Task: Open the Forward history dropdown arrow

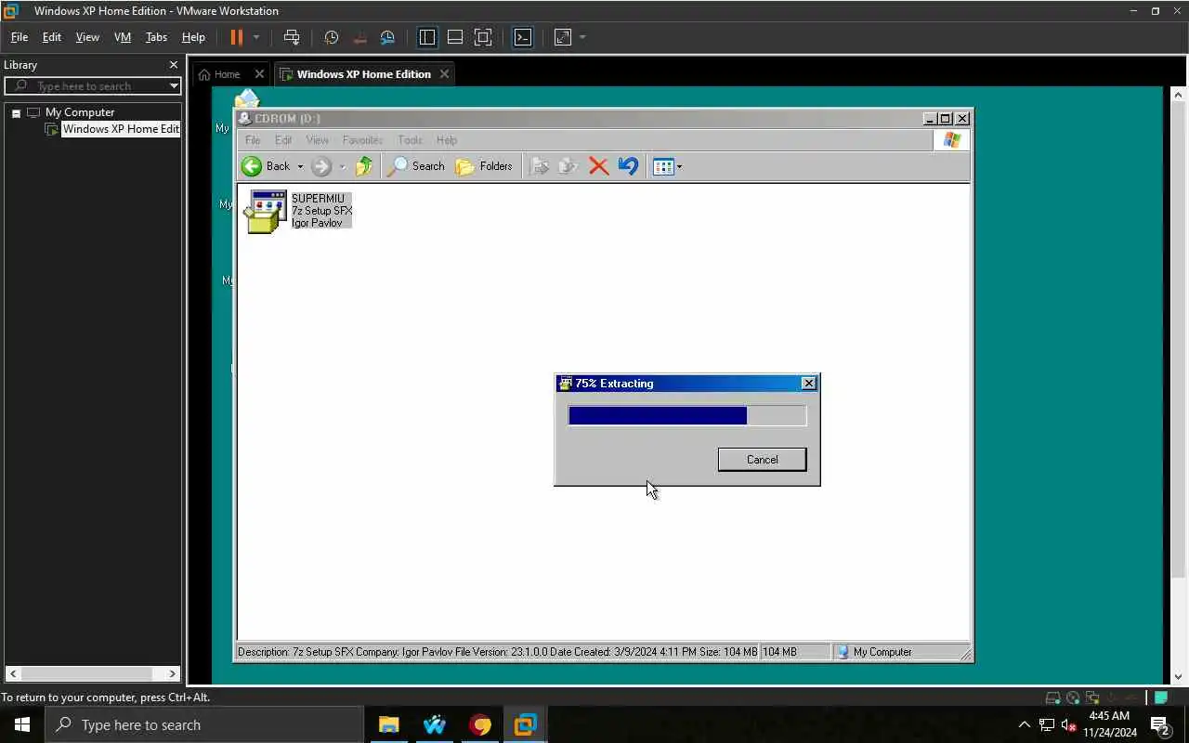Action: coord(342,166)
